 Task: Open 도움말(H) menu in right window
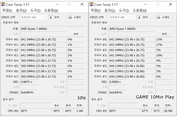click(x=140, y=10)
